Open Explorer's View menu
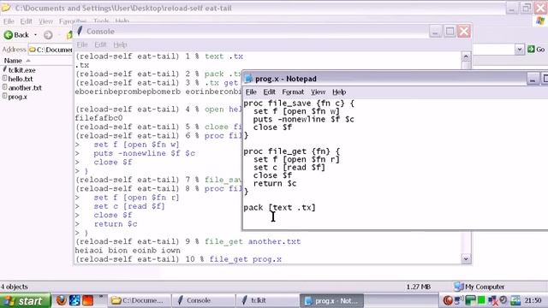 click(45, 21)
